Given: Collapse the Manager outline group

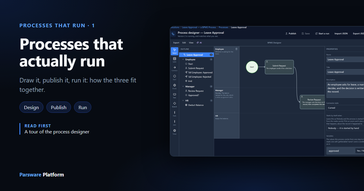Looking at the screenshot, I should coord(183,86).
